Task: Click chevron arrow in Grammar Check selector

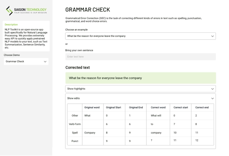Action: click(x=45, y=61)
